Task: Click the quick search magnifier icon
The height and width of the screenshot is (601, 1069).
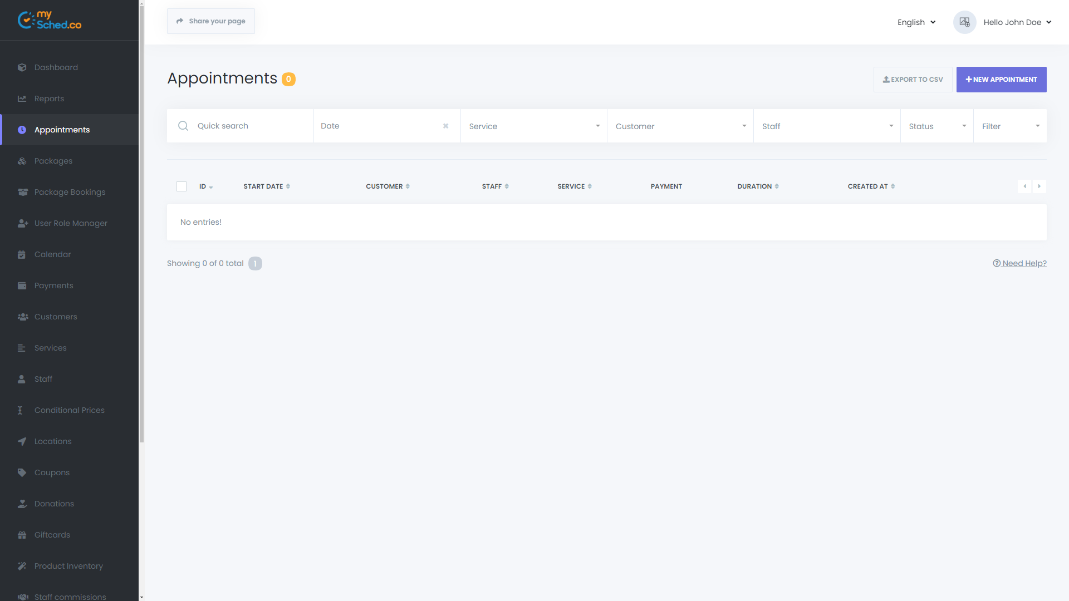Action: coord(183,126)
